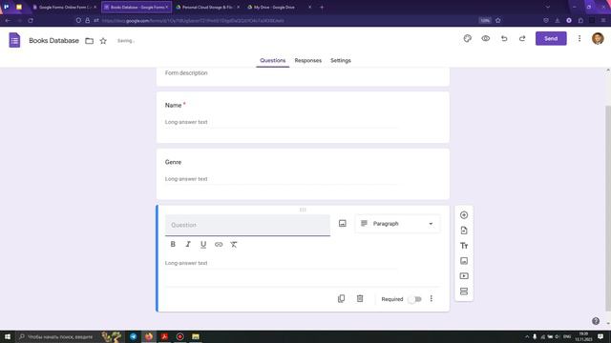Viewport: 611px width, 343px height.
Task: Import questions from sidebar
Action: (x=464, y=231)
